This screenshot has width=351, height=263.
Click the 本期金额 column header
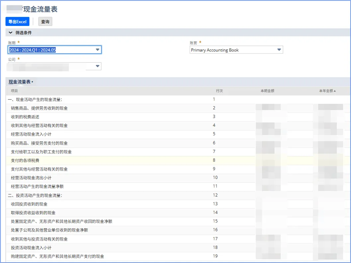pyautogui.click(x=267, y=91)
